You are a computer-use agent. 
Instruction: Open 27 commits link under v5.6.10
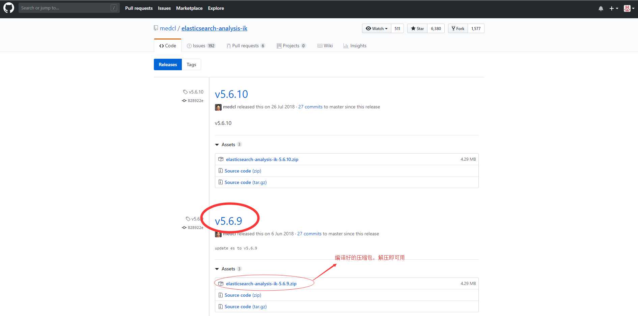(310, 107)
